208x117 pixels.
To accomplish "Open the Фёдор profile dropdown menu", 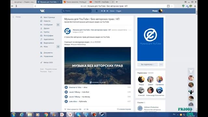I will click(x=158, y=11).
